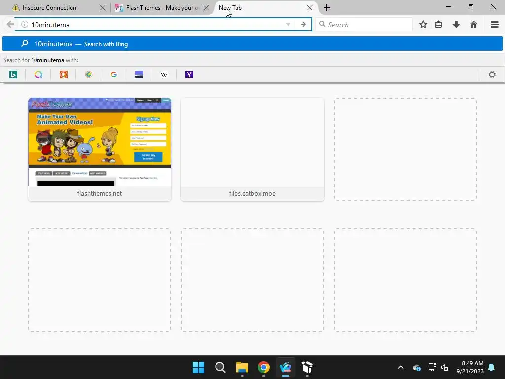Viewport: 505px width, 379px height.
Task: Click the flashthemes.net tile label
Action: tap(100, 193)
